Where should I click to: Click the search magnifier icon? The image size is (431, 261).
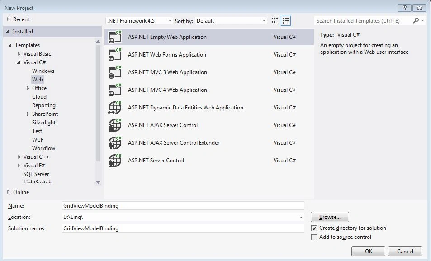[416, 21]
